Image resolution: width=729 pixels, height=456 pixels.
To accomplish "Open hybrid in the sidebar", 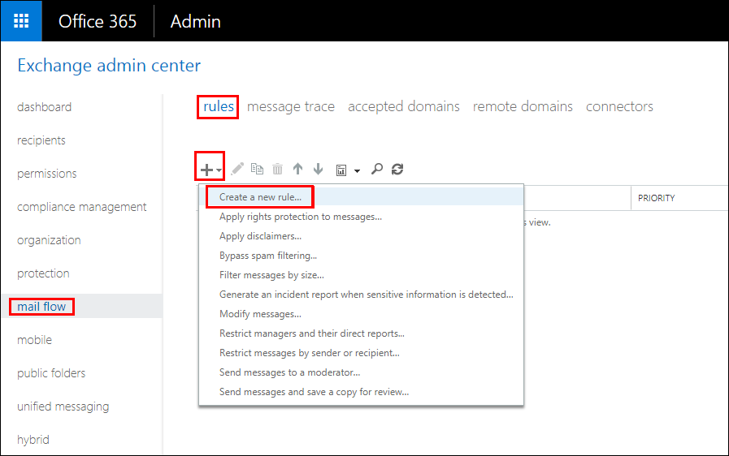I will [33, 440].
